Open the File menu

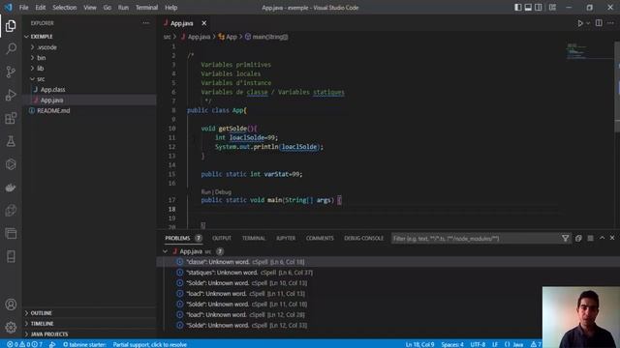pyautogui.click(x=23, y=8)
